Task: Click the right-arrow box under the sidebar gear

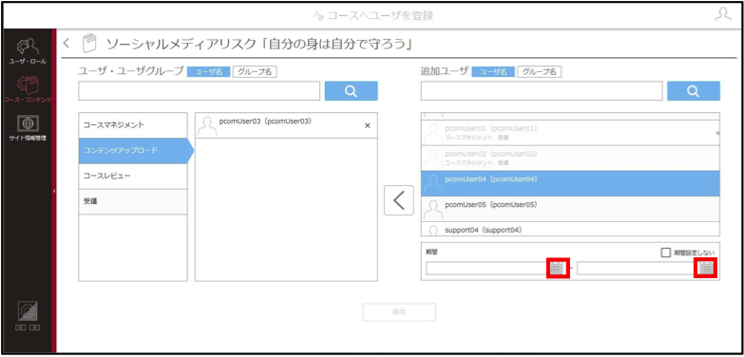Action: (33, 328)
